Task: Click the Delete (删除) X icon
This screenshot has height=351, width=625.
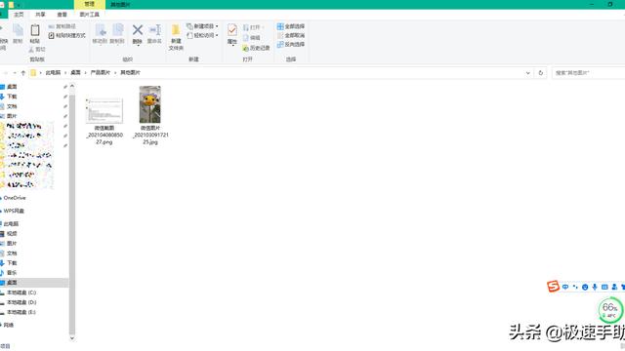Action: (138, 30)
